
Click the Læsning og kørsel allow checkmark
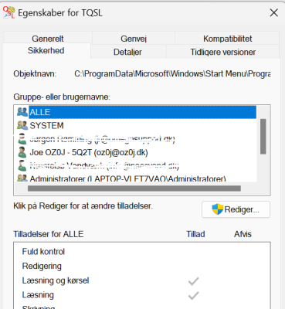[x=193, y=281]
